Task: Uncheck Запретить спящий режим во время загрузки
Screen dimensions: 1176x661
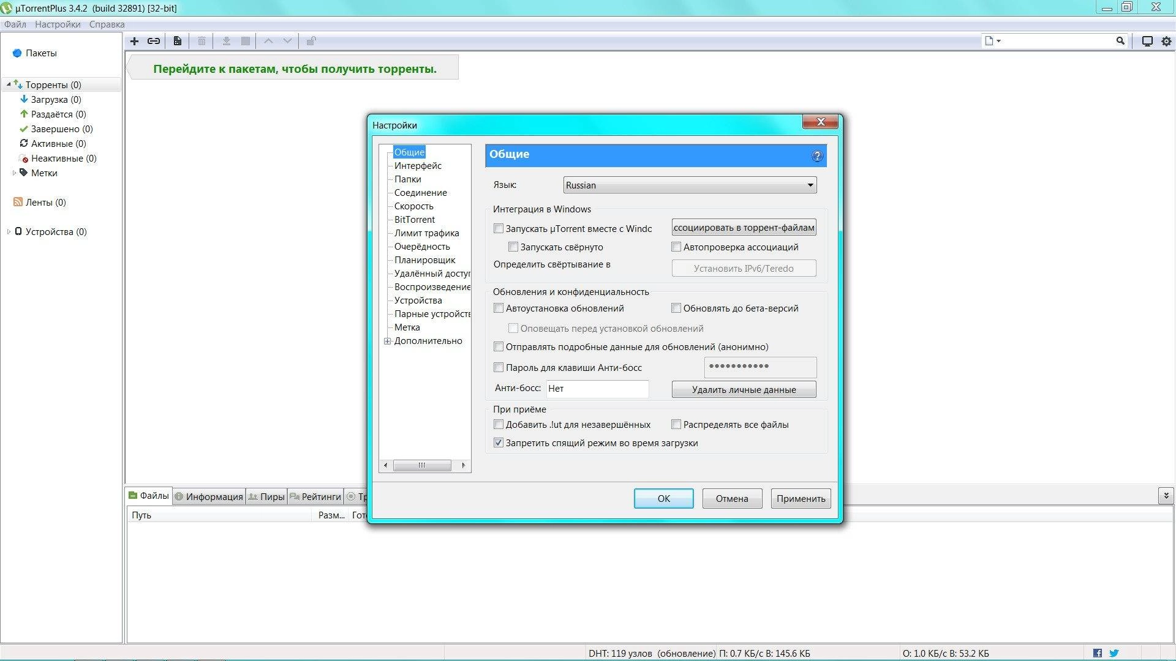Action: click(499, 443)
